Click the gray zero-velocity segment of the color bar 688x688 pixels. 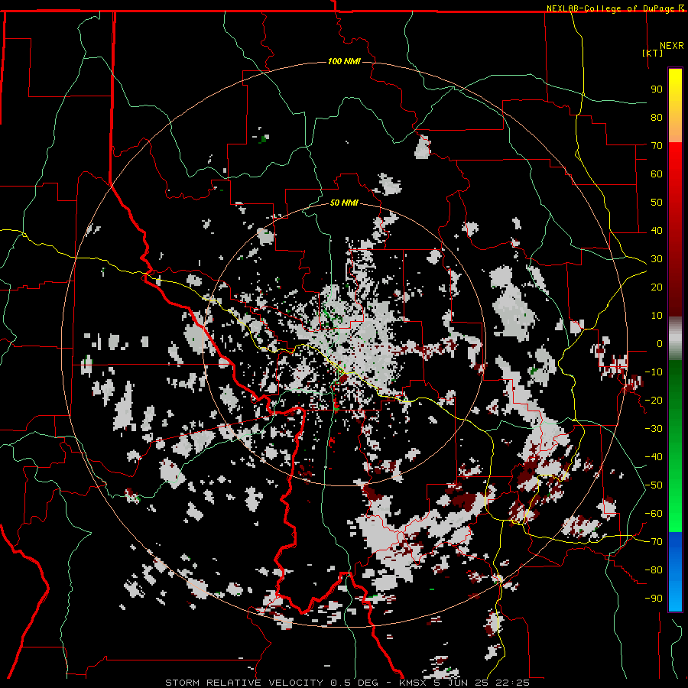[675, 339]
